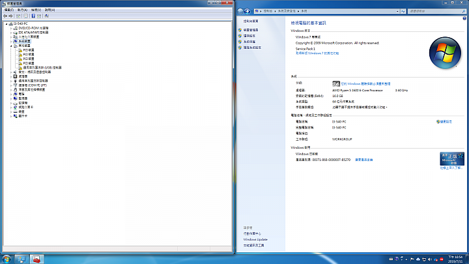Click the Windows Experience Index score badge
The height and width of the screenshot is (264, 469).
tap(336, 83)
